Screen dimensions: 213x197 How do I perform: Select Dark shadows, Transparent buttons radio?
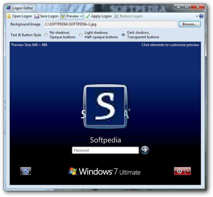click(x=123, y=35)
